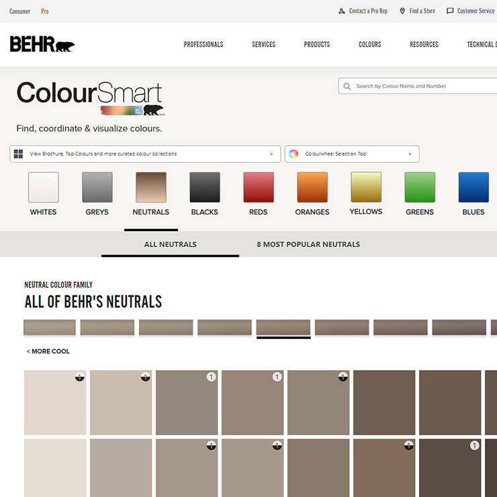Select the fourth neutral shade strip
Screen dimensions: 497x497
pos(224,328)
